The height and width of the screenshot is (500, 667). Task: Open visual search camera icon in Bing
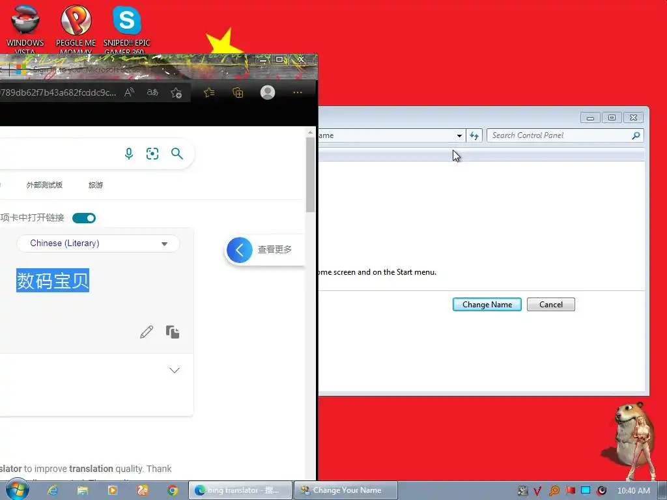coord(152,154)
